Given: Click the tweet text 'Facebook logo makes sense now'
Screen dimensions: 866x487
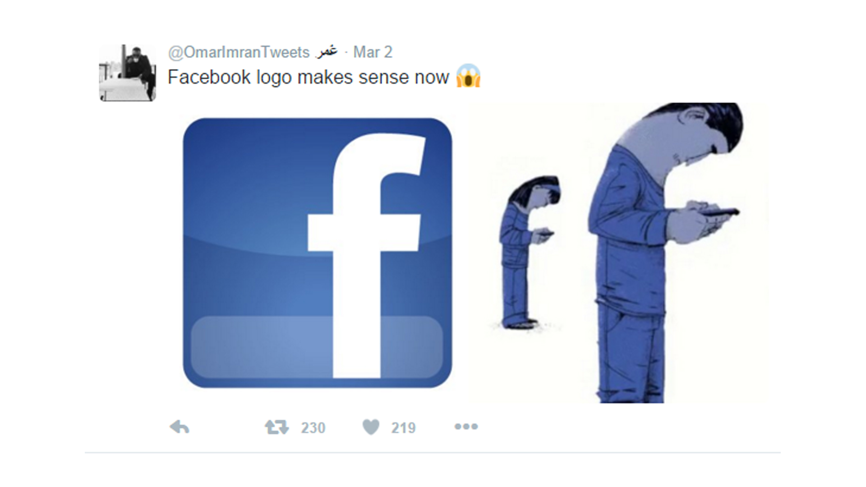Looking at the screenshot, I should pos(309,77).
